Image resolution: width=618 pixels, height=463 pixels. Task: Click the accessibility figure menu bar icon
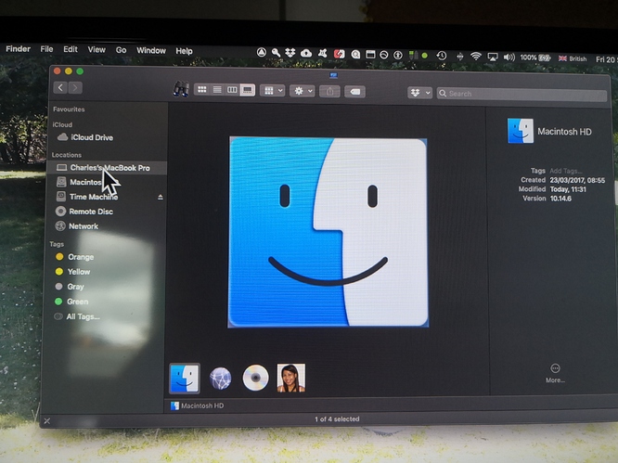coord(398,55)
